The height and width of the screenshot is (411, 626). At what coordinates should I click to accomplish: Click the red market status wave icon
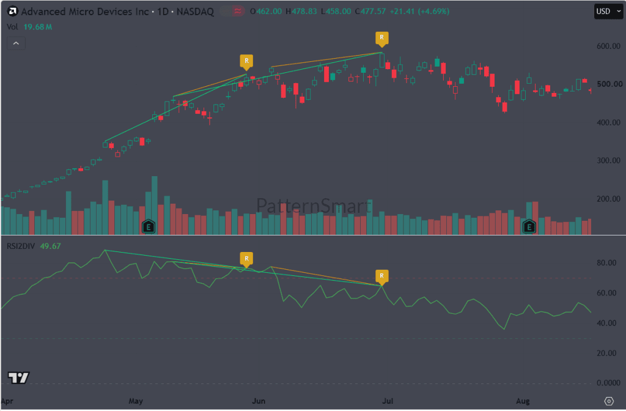pos(238,11)
